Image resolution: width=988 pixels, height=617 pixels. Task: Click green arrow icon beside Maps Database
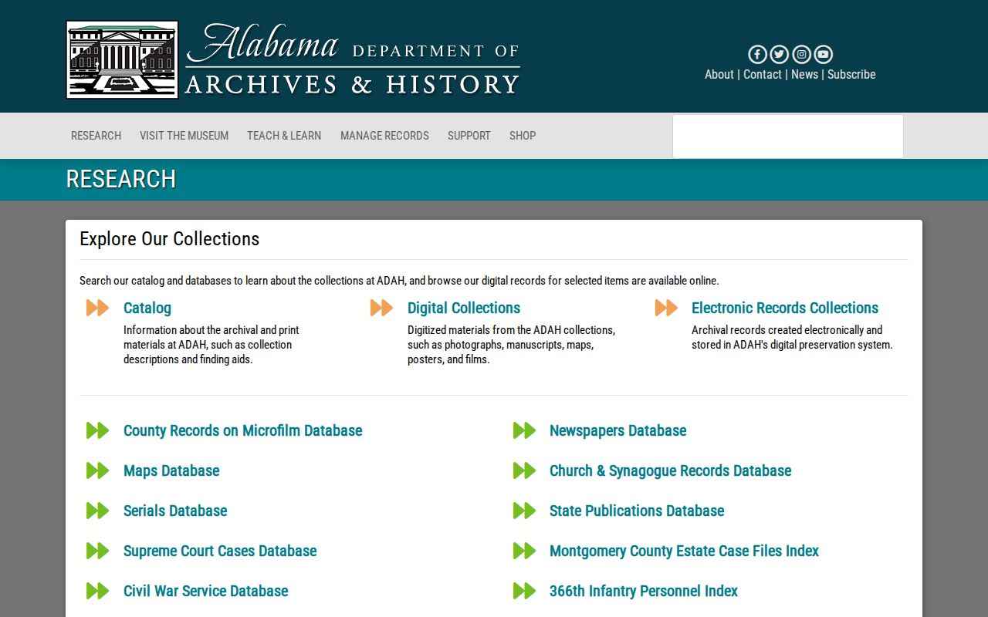(x=97, y=470)
